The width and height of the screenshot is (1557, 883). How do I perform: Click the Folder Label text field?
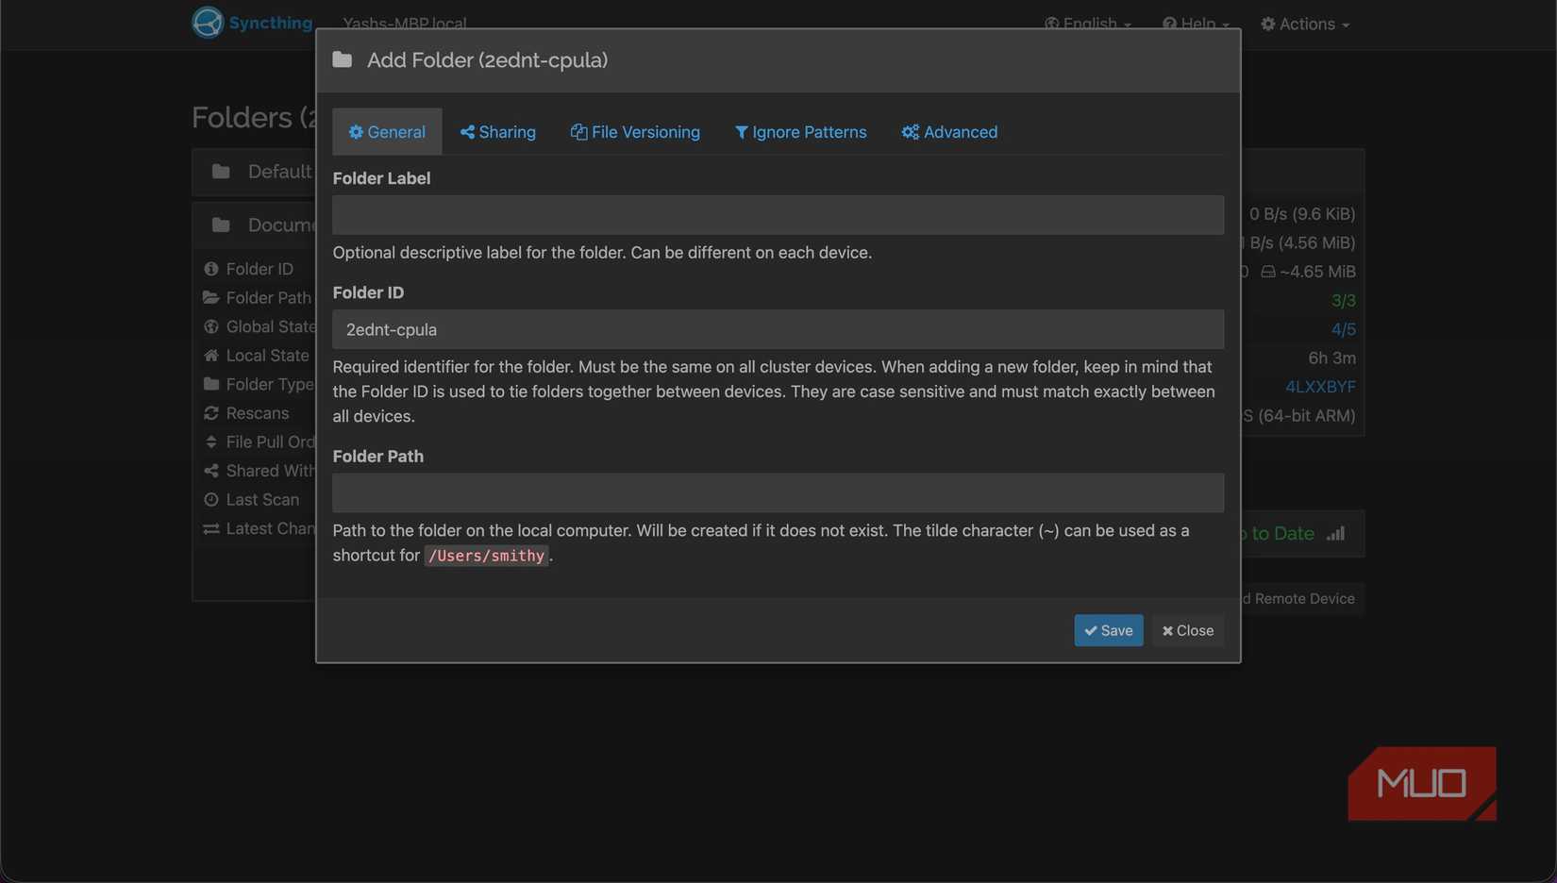click(x=778, y=215)
